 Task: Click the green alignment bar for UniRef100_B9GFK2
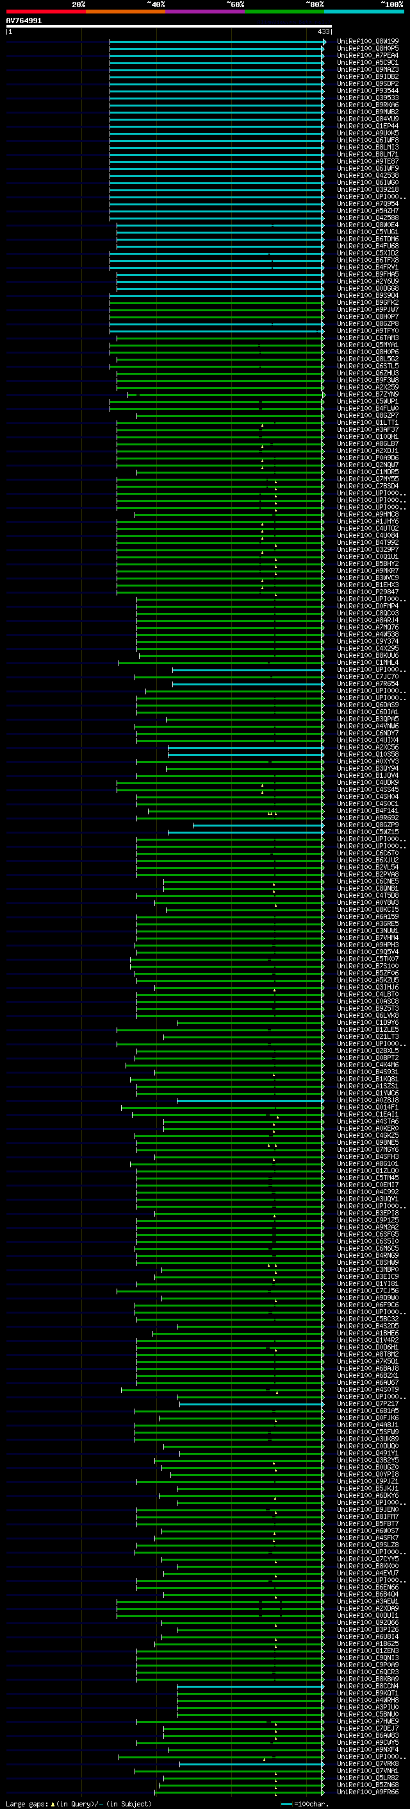pyautogui.click(x=217, y=303)
